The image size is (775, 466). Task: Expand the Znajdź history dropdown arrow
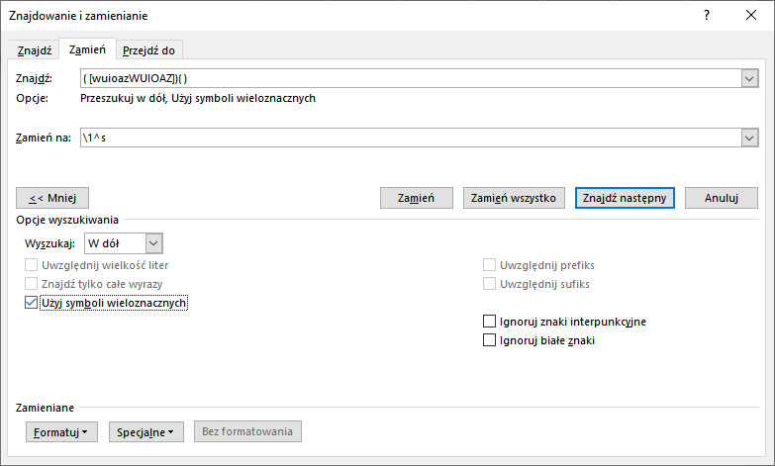coord(749,78)
